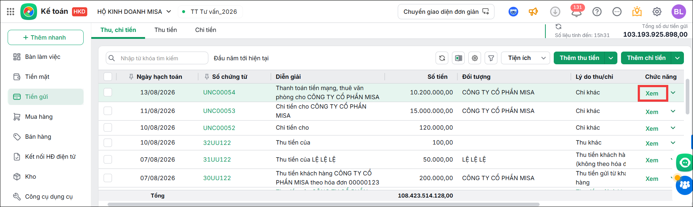Reload the transaction list
693x207 pixels.
pyautogui.click(x=442, y=58)
